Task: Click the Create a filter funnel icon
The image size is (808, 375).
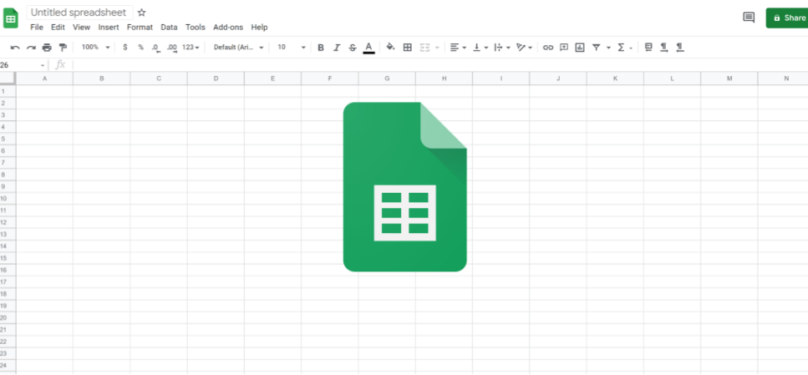Action: (x=597, y=48)
